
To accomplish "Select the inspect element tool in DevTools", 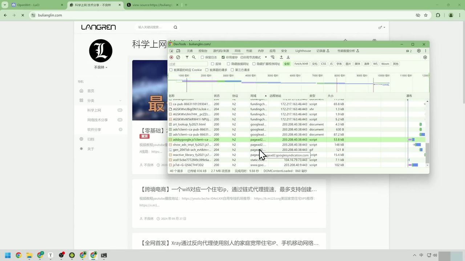I will [x=171, y=51].
